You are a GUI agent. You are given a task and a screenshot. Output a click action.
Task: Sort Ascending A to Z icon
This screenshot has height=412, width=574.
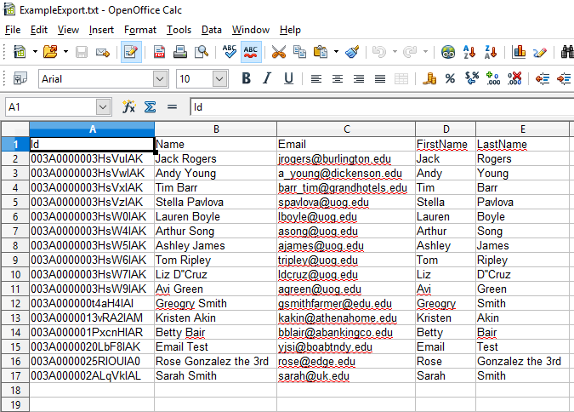pos(469,52)
